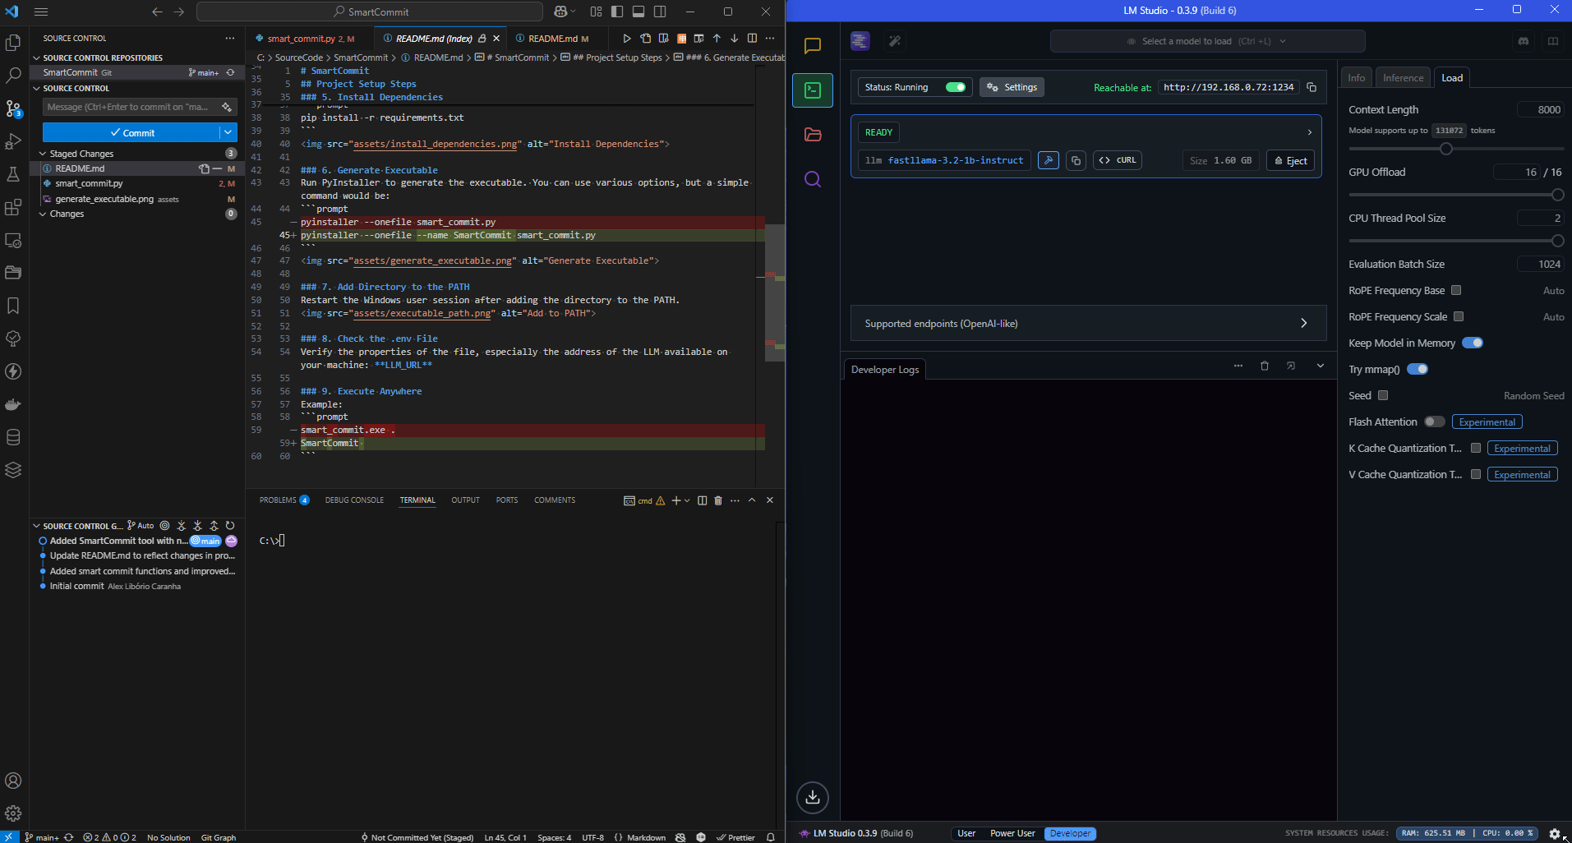Collapse the Changes group

click(x=43, y=214)
